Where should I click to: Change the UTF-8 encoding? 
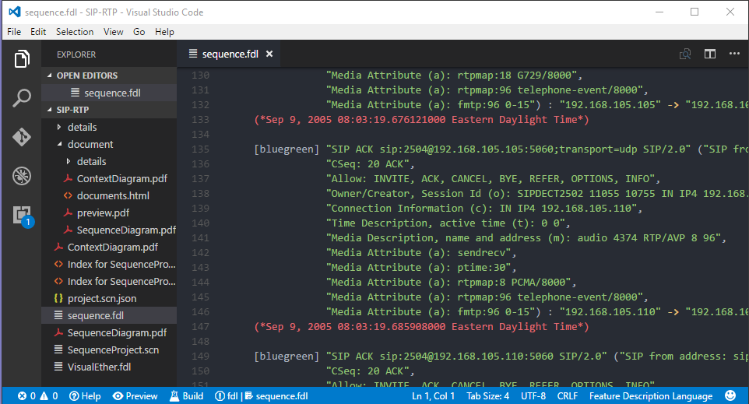click(x=533, y=396)
